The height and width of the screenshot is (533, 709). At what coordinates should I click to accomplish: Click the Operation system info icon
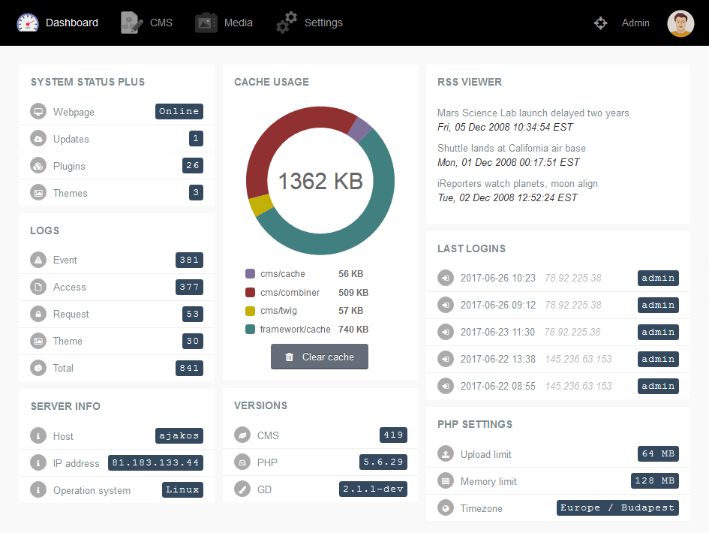[38, 490]
